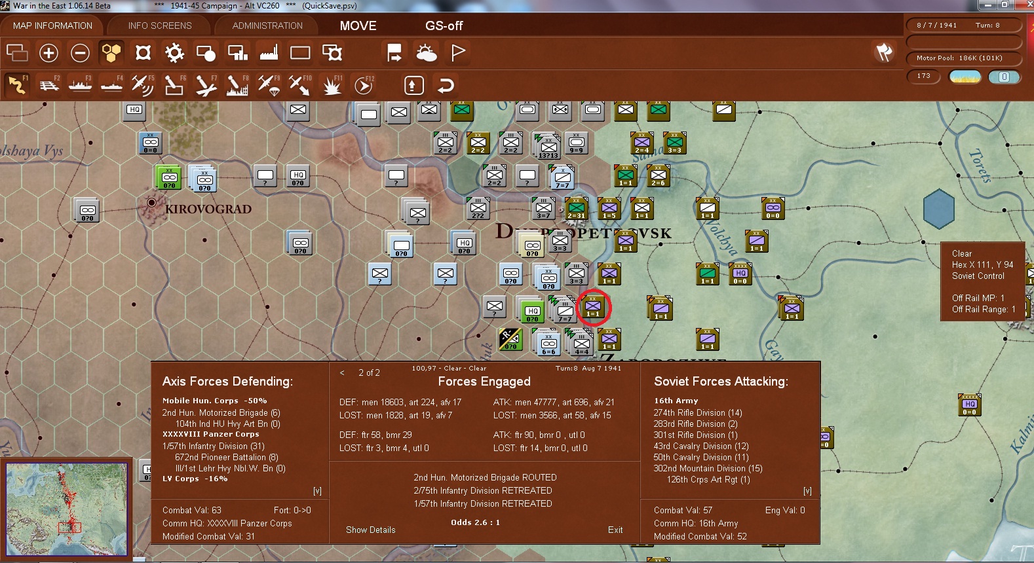1034x563 pixels.
Task: Select Amphibious transport mode (F4)
Action: (x=112, y=85)
